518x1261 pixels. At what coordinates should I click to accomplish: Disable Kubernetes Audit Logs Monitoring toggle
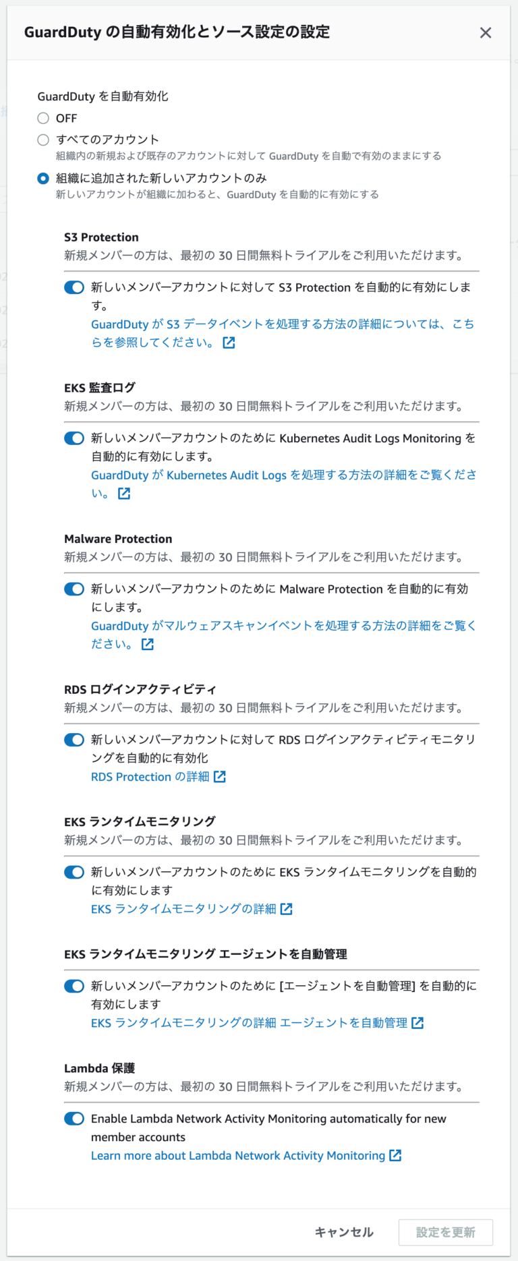[x=74, y=438]
